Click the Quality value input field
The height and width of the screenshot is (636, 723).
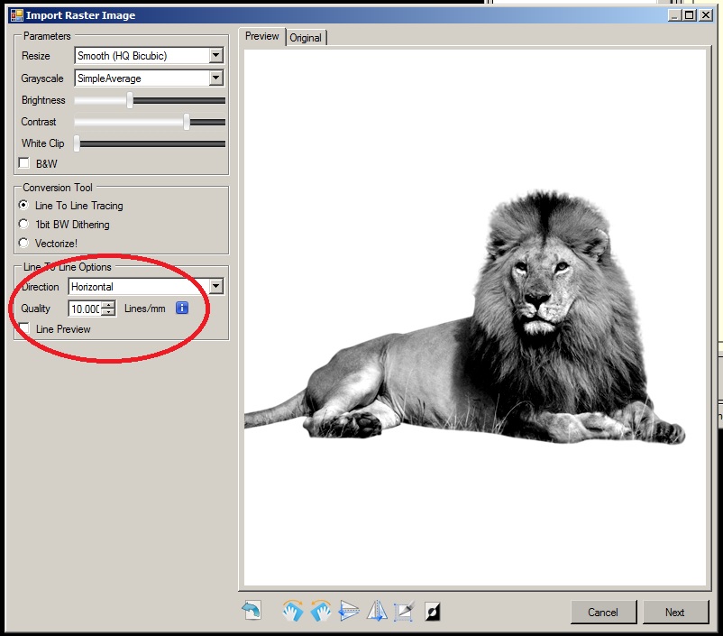(86, 309)
